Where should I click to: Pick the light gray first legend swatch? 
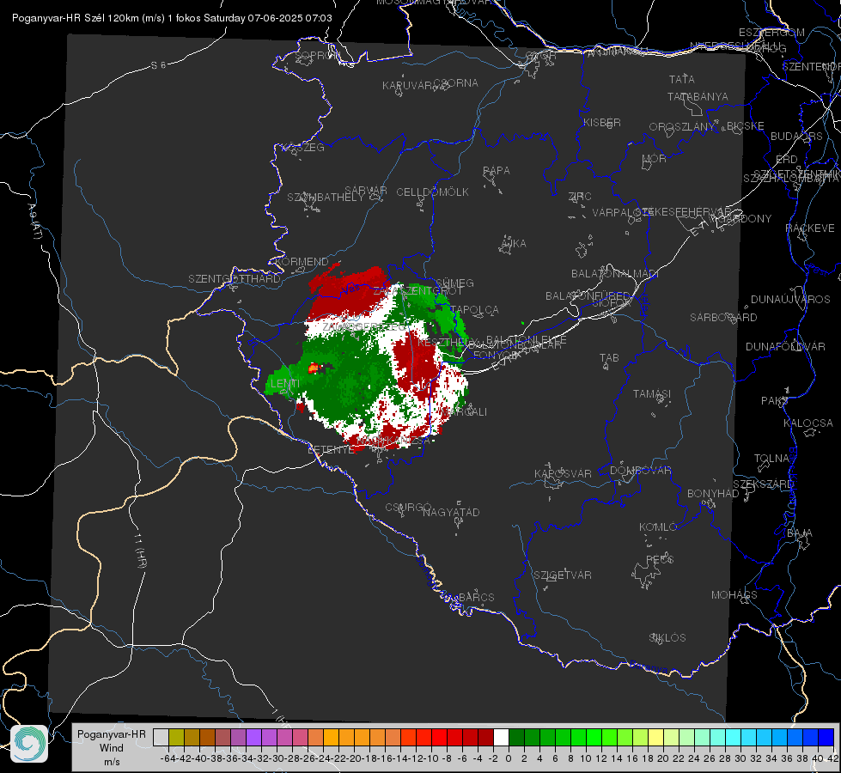tap(161, 737)
